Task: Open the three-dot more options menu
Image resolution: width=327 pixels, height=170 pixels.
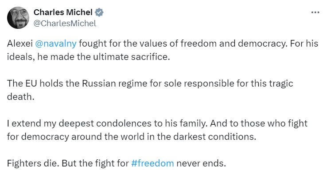Action: 315,12
